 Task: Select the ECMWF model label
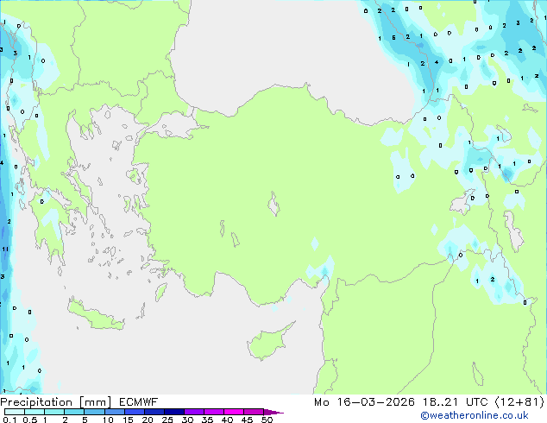pyautogui.click(x=139, y=402)
